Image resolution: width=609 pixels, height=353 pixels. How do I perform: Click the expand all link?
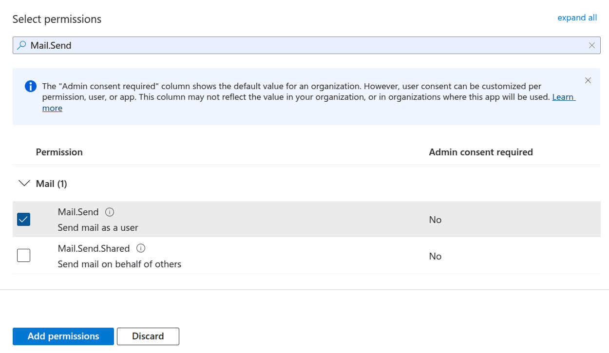577,18
